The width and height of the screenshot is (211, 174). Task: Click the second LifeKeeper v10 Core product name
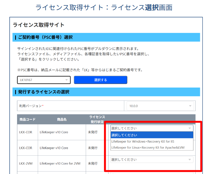54,148
